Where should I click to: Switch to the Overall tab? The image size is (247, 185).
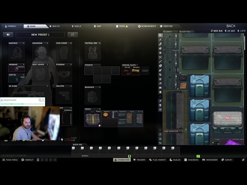(10, 26)
